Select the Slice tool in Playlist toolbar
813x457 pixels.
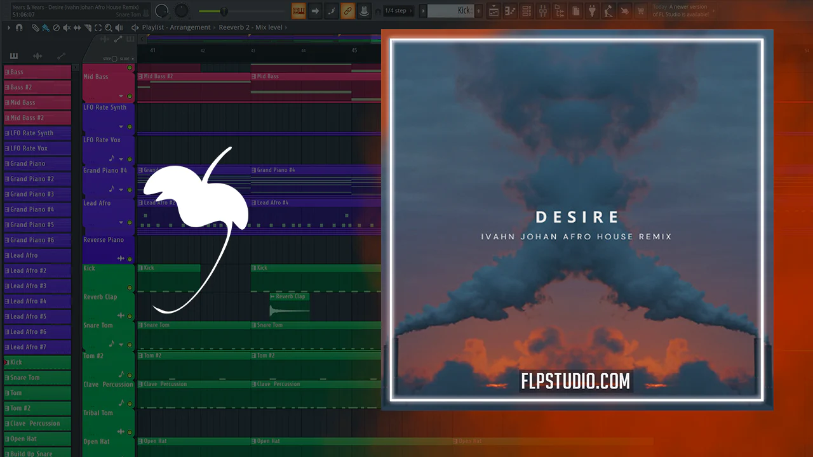pyautogui.click(x=88, y=28)
